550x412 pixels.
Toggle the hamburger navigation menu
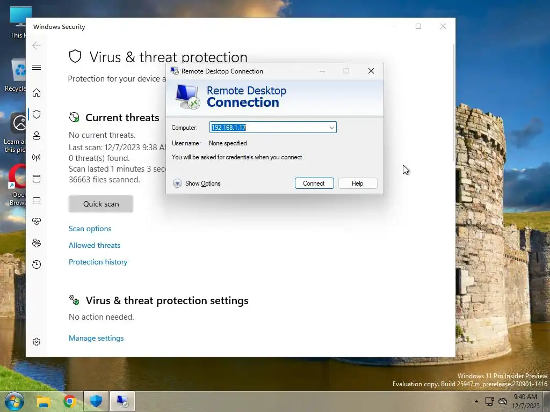(x=37, y=67)
